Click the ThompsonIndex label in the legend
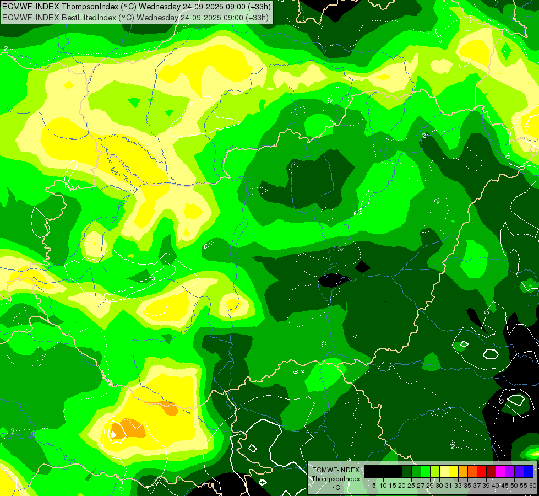The image size is (539, 496). (336, 479)
